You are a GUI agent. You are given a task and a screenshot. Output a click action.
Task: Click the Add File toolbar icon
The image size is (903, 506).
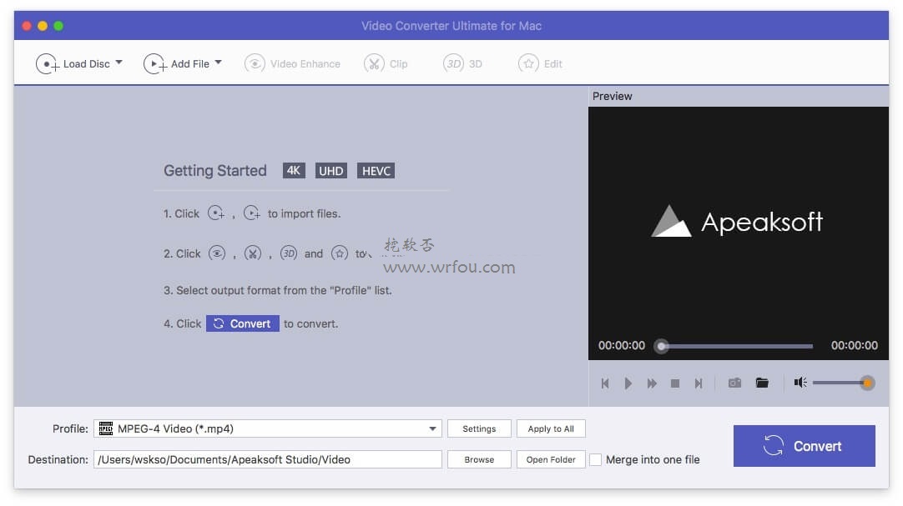[155, 64]
